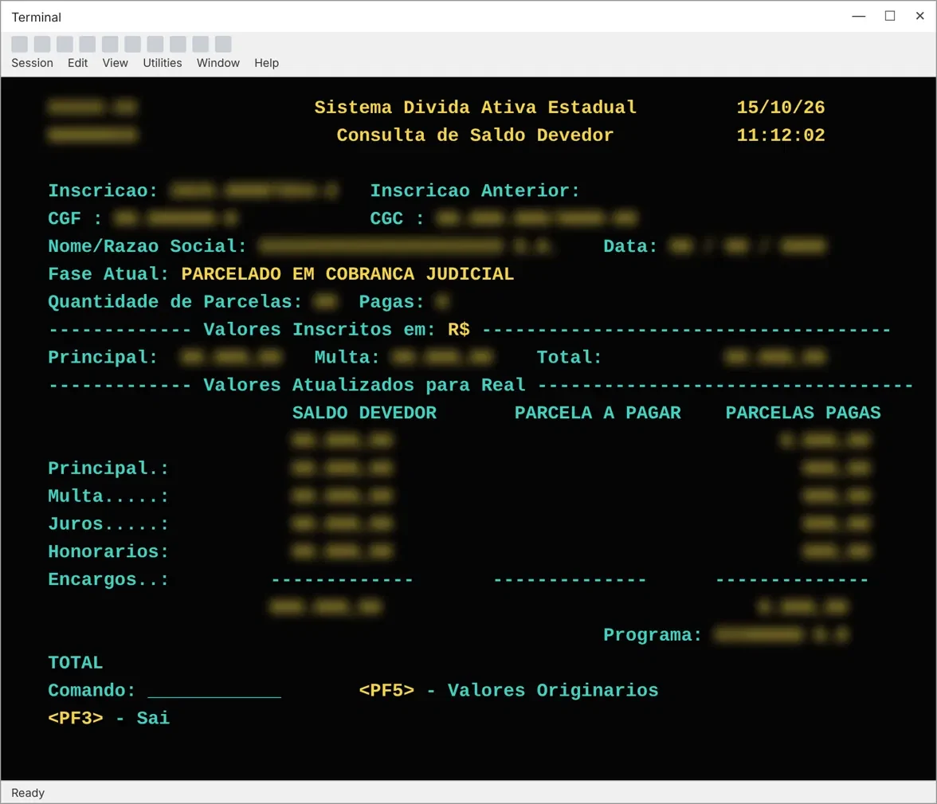Click the 'Inscricao:' label
937x804 pixels.
(x=103, y=190)
